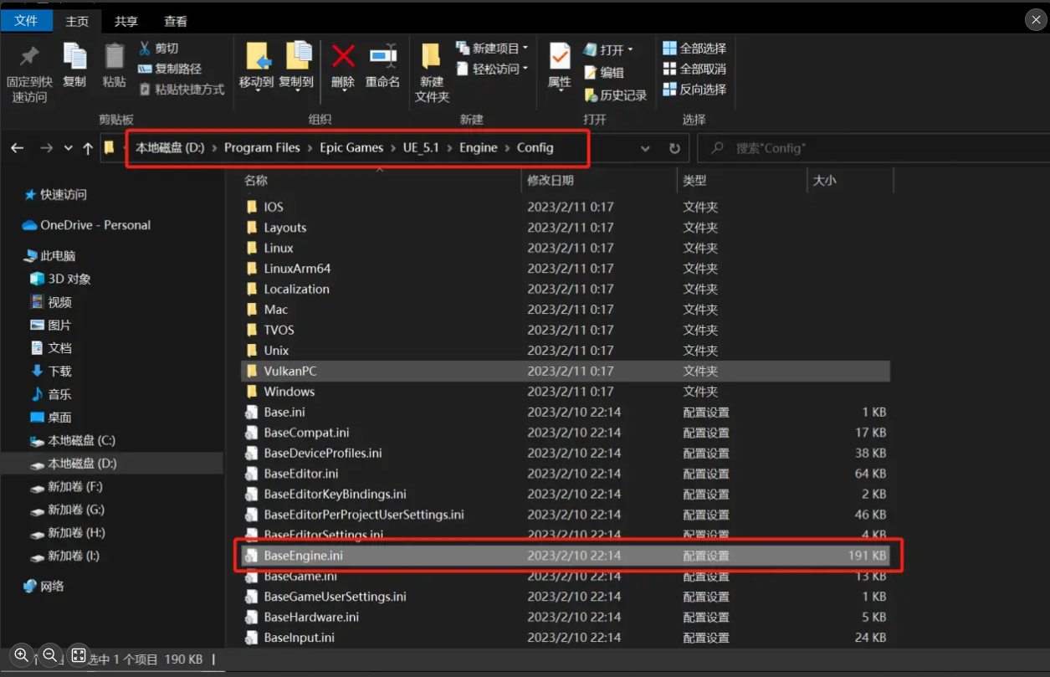
Task: Click the Pin to Quick Access icon
Action: tap(29, 59)
